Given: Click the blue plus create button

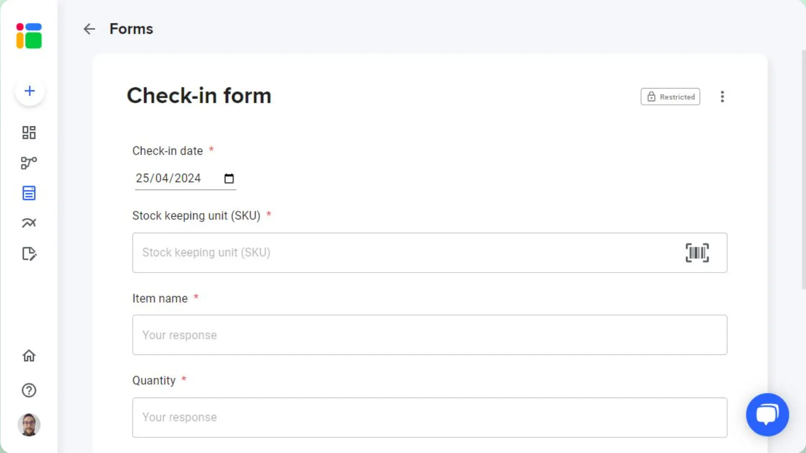Looking at the screenshot, I should tap(30, 91).
